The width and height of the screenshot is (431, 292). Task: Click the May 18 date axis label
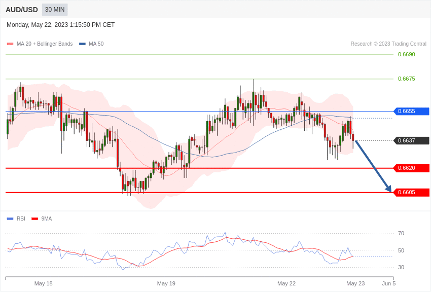(44, 283)
